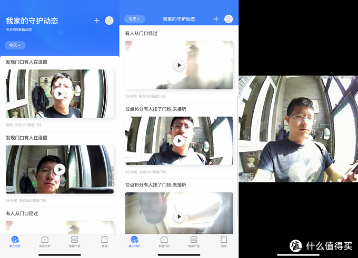Expand the 今天 dropdown under 今天有5条新动态
Image resolution: width=358 pixels, height=258 pixels.
tap(15, 45)
